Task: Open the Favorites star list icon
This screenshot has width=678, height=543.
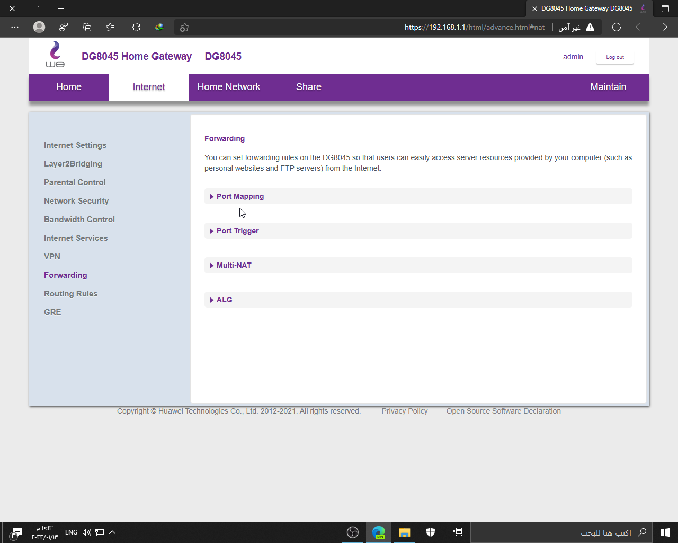Action: [x=110, y=27]
